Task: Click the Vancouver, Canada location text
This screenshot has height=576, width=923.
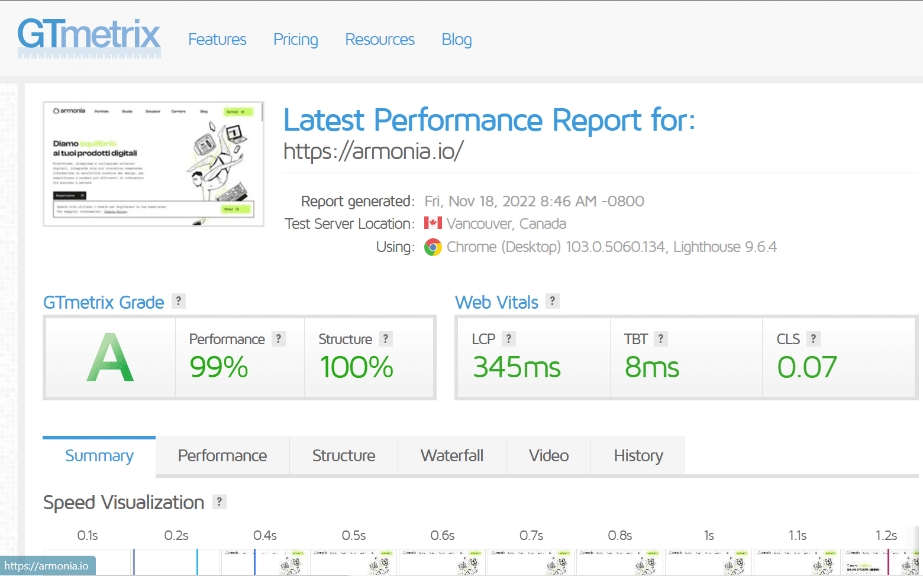Action: (x=506, y=224)
